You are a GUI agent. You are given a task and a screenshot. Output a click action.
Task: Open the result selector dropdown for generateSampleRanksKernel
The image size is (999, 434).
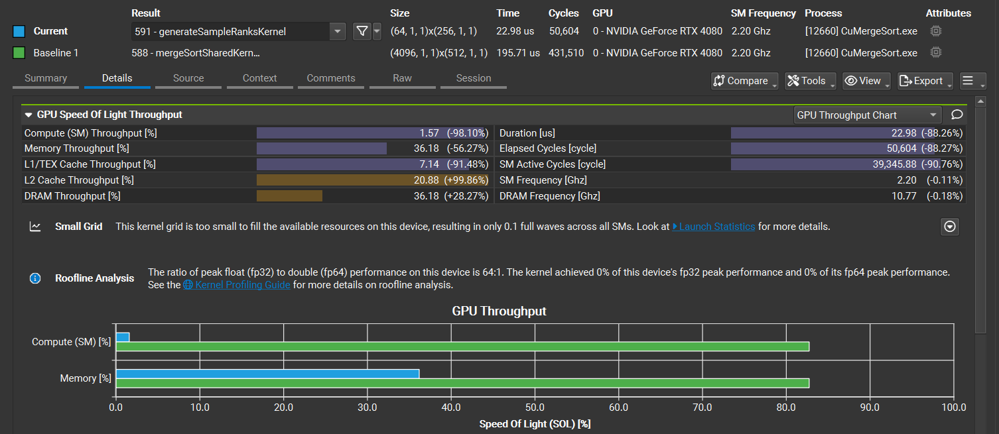click(x=337, y=30)
